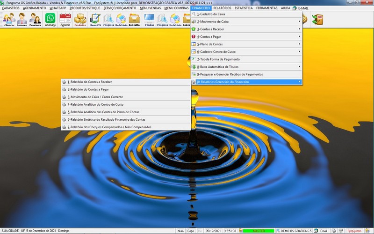The width and height of the screenshot is (374, 234).
Task: Click the Exit door icon
Action: click(x=319, y=19)
